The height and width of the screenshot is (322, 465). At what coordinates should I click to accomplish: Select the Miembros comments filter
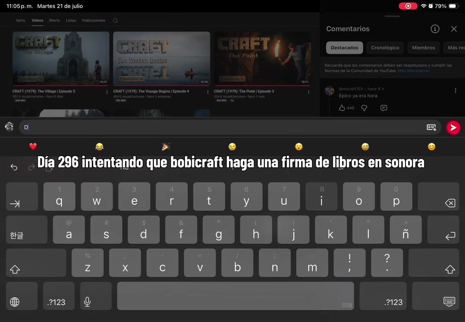click(x=423, y=48)
